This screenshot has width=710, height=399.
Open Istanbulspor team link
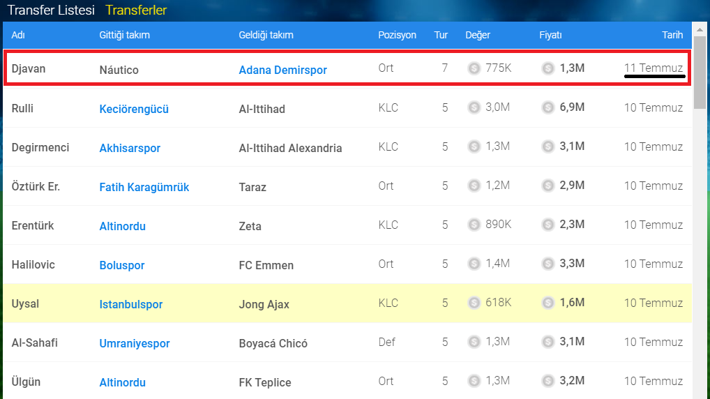131,304
